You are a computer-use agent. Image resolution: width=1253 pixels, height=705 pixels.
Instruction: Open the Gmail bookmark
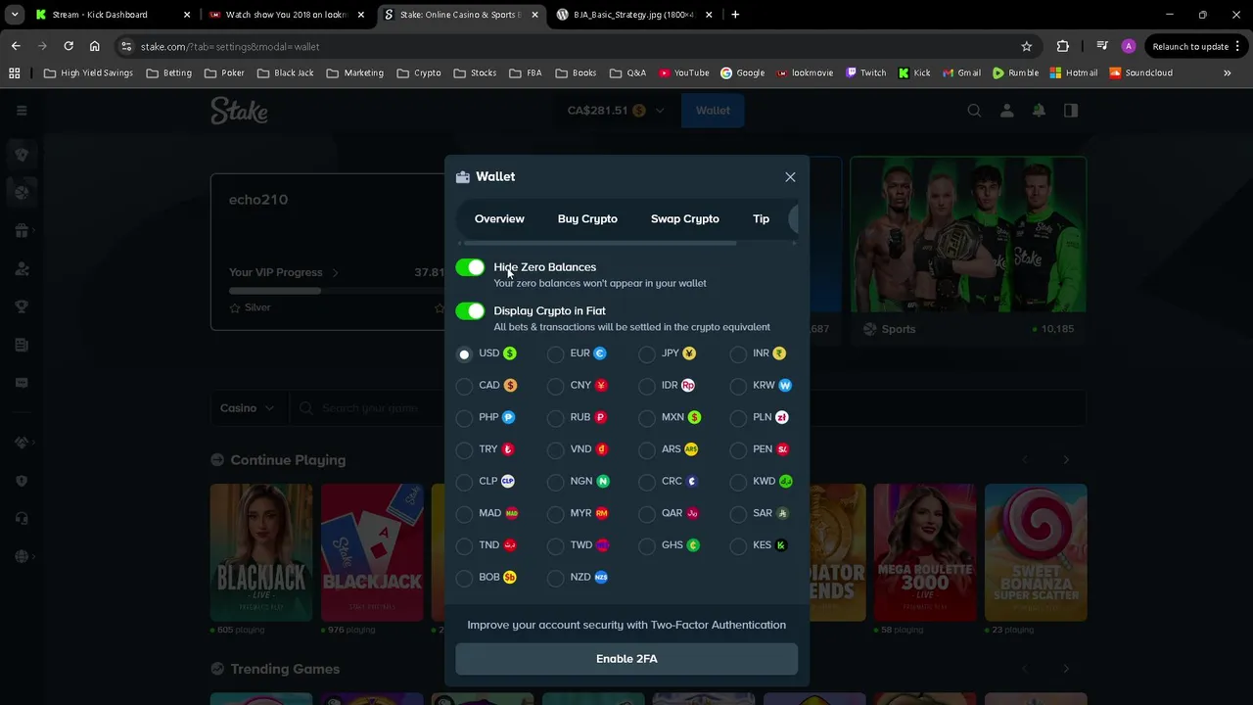pos(960,72)
